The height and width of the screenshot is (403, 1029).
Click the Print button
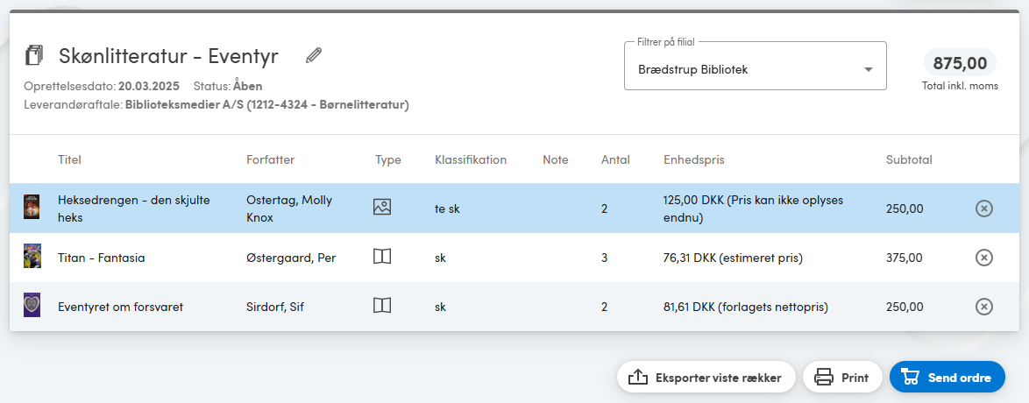(842, 378)
